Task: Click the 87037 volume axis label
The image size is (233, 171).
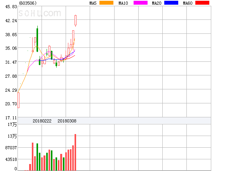Action: (x=11, y=148)
